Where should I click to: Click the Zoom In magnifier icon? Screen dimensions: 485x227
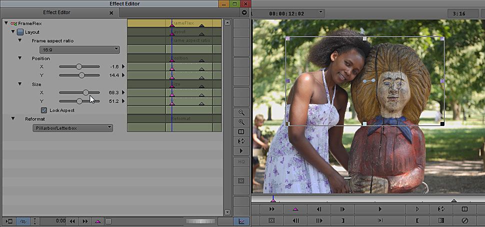[x=241, y=122]
